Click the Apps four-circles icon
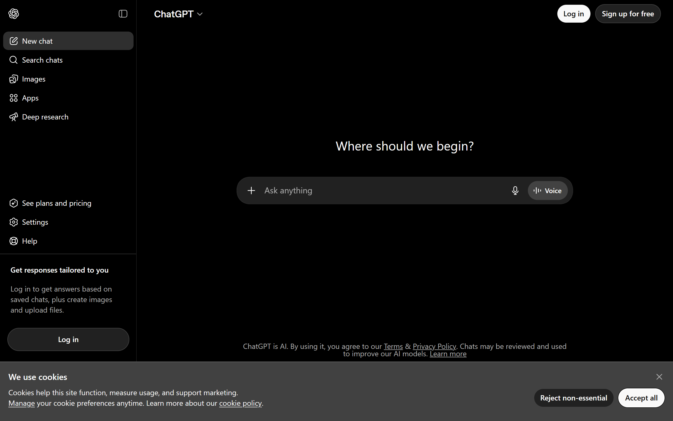Screen dimensions: 673x421 click(x=13, y=98)
